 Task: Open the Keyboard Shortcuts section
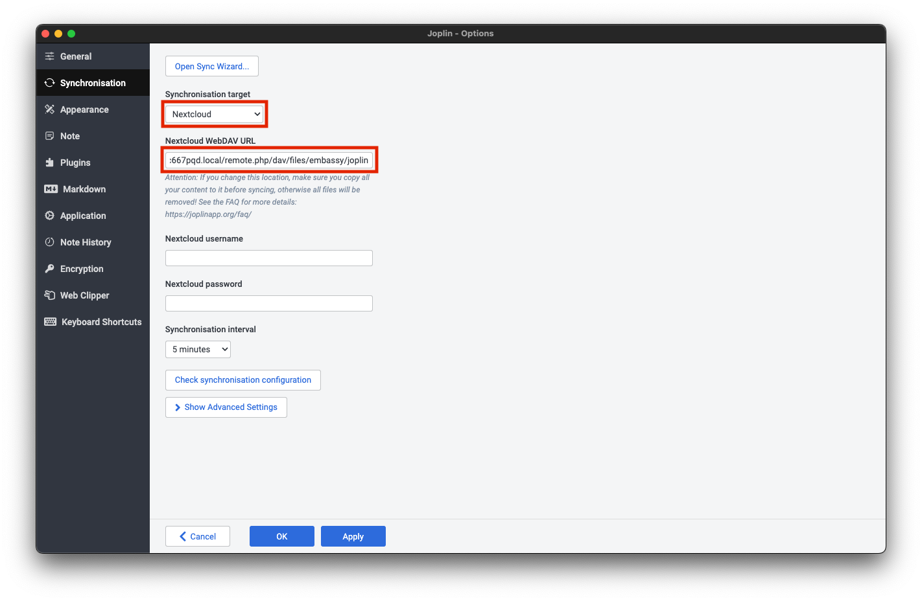[101, 322]
